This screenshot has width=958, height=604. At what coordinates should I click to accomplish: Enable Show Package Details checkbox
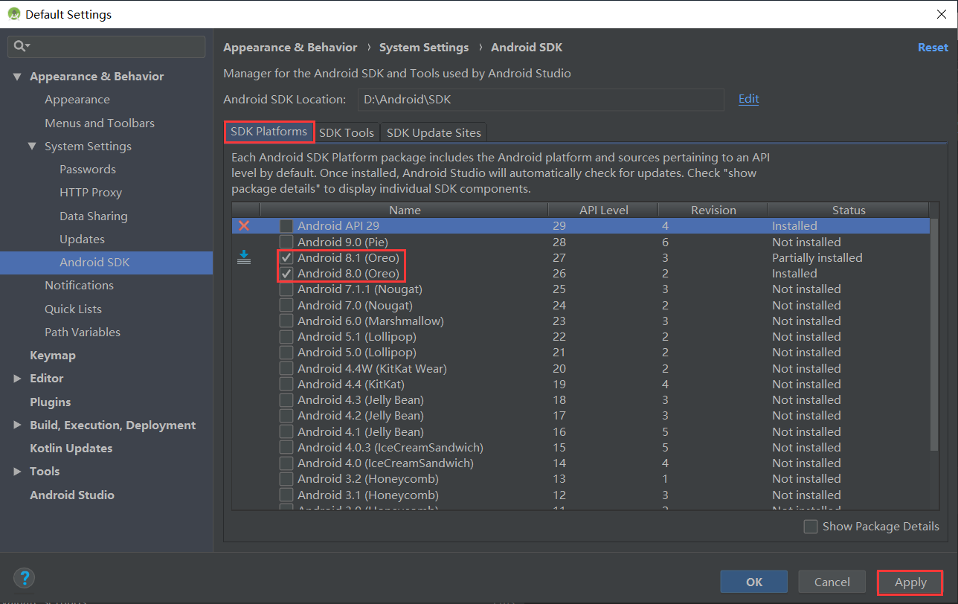811,526
